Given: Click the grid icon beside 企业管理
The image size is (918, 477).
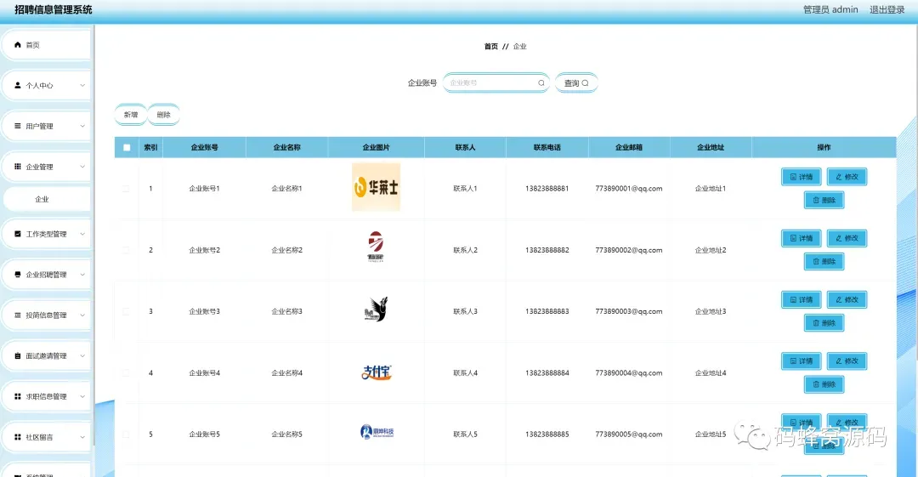Looking at the screenshot, I should click(18, 167).
